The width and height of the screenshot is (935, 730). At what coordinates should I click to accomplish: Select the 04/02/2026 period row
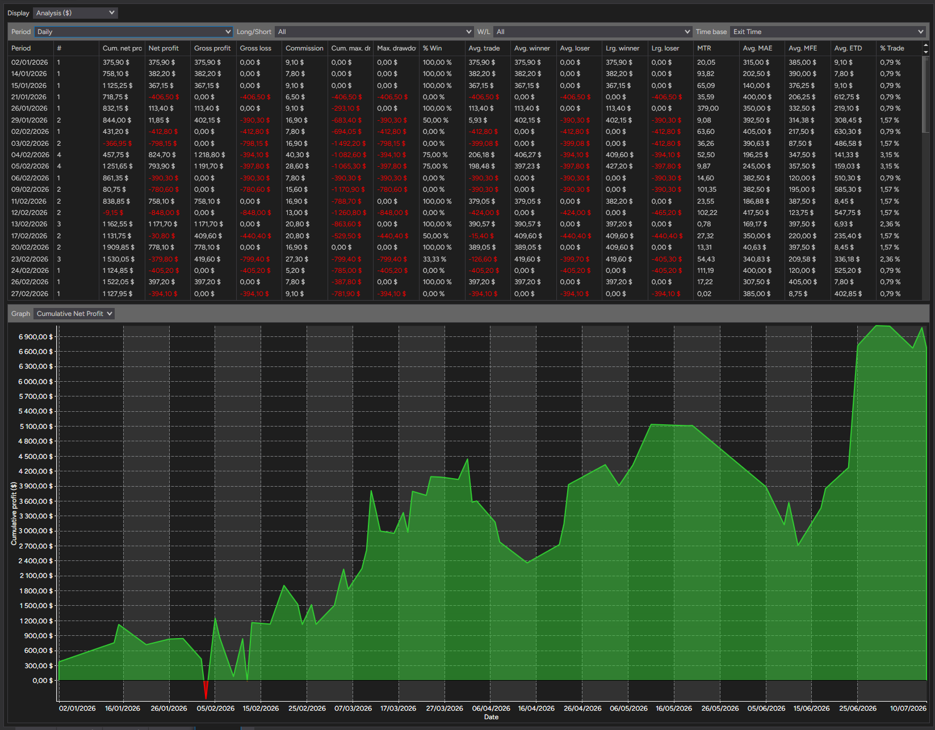(x=466, y=155)
